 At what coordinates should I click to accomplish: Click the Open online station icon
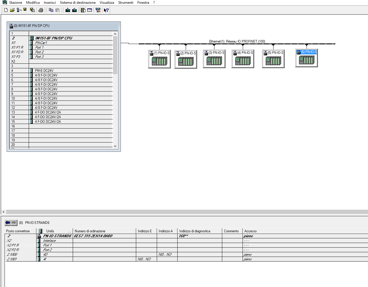[19, 10]
